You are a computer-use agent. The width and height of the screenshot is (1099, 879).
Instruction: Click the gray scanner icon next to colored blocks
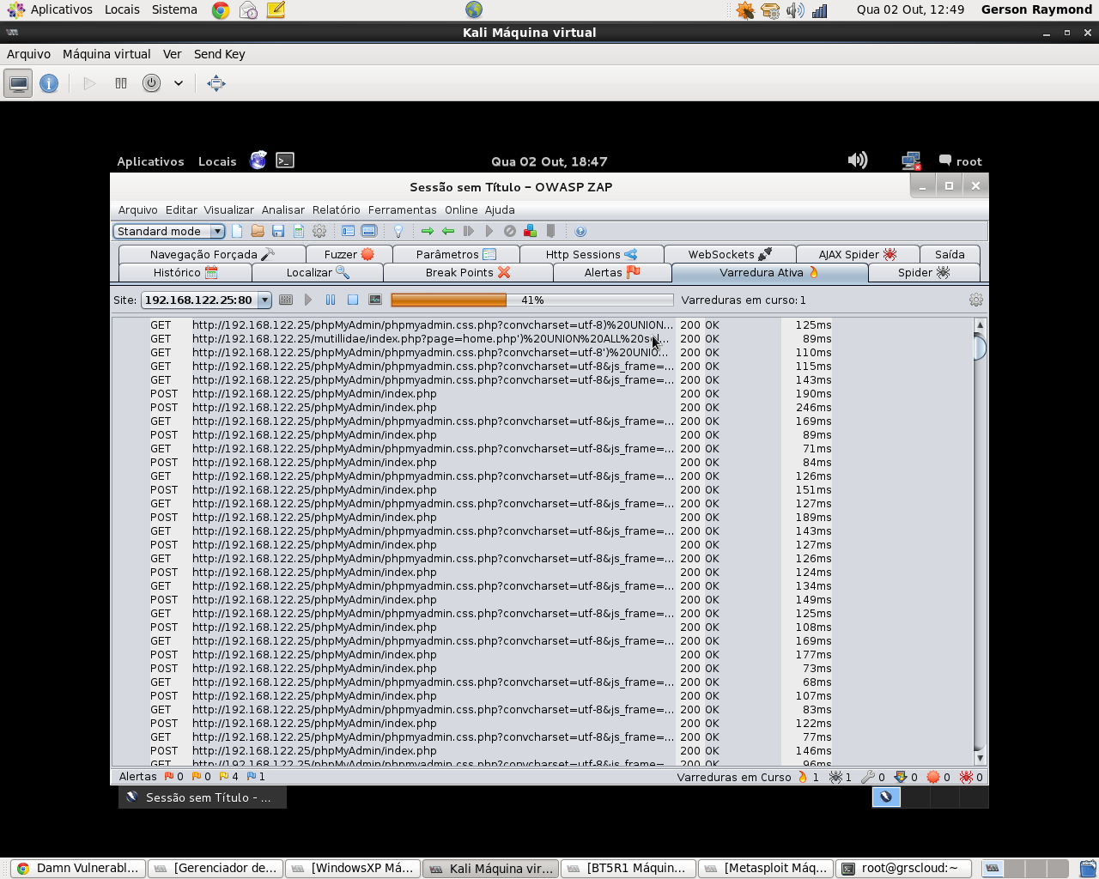[x=551, y=231]
